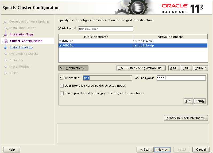Proceed with the Next button
The height and width of the screenshot is (153, 213).
point(162,150)
